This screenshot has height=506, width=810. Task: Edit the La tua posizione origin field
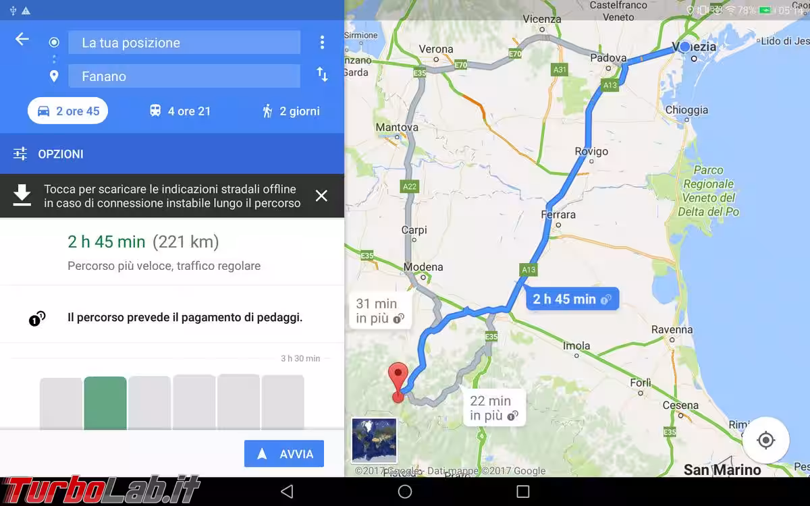[184, 43]
